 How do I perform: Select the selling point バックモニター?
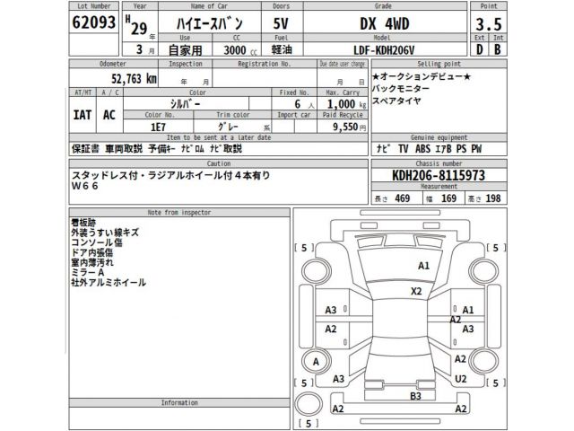(x=401, y=89)
